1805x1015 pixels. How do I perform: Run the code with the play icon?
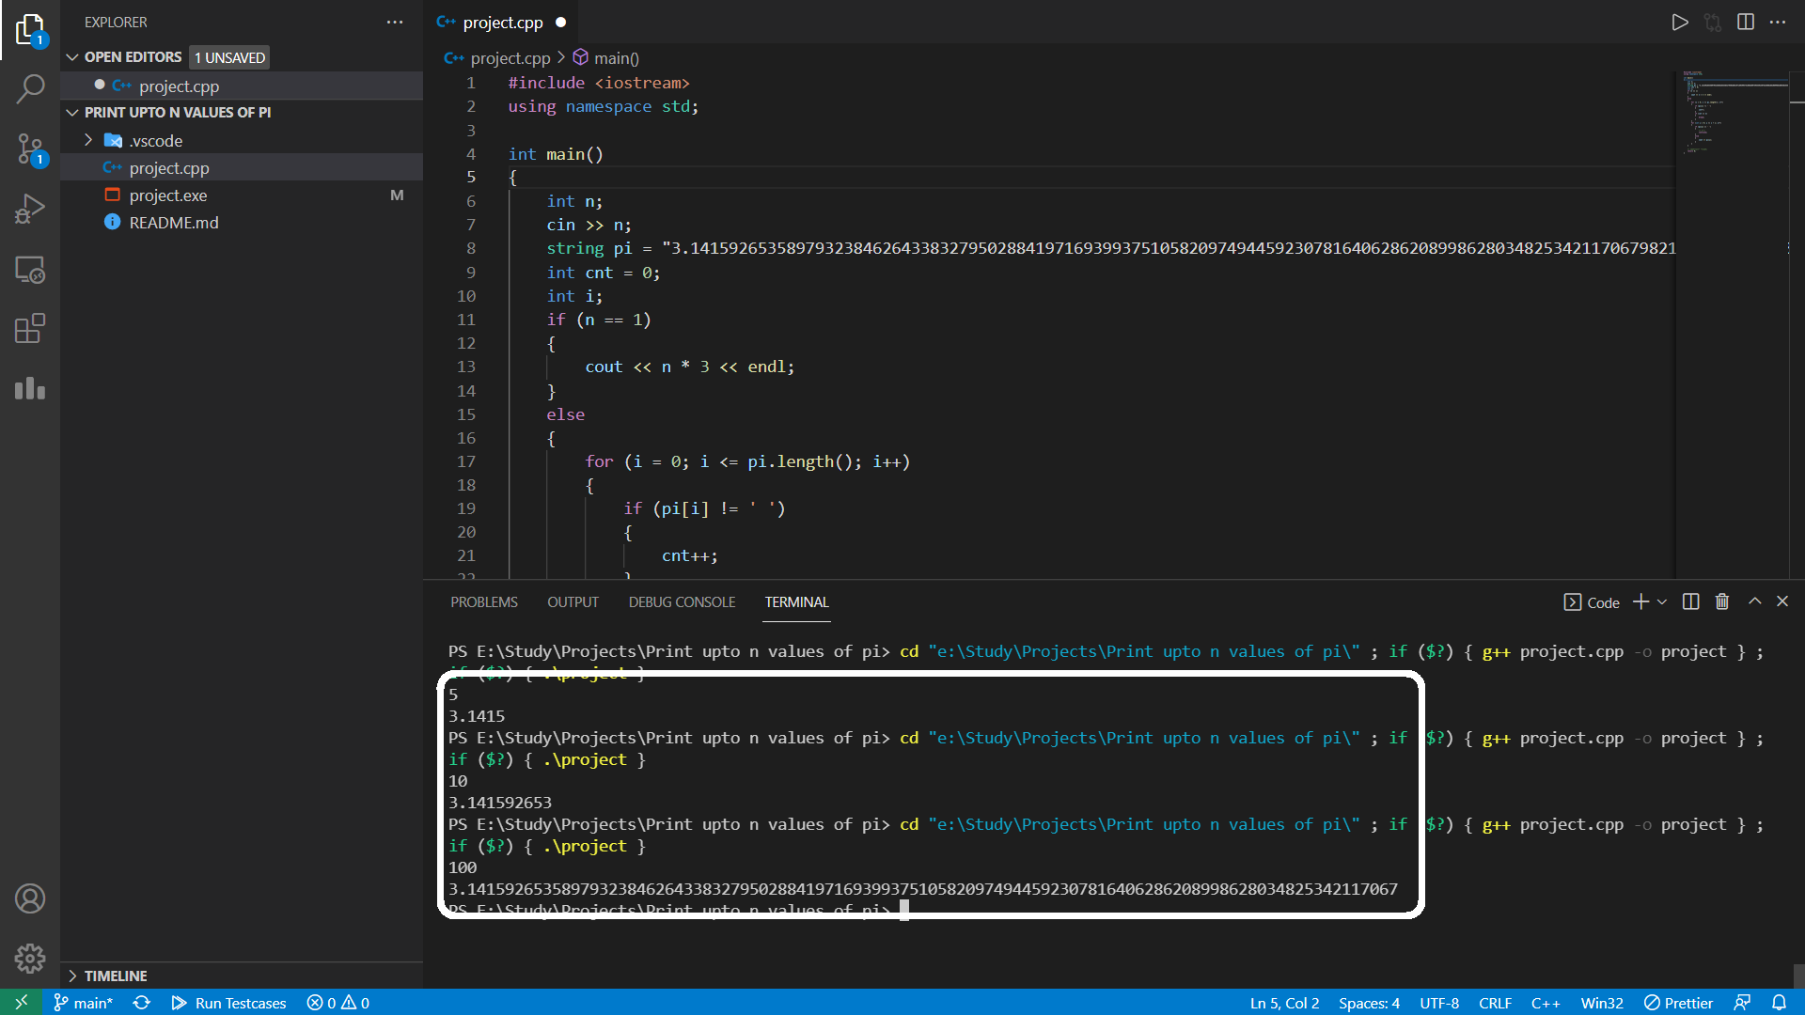[x=1679, y=22]
